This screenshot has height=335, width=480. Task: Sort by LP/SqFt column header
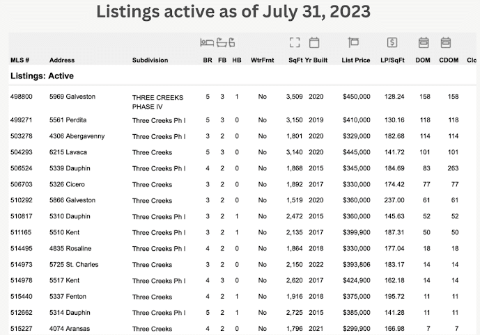pyautogui.click(x=392, y=60)
